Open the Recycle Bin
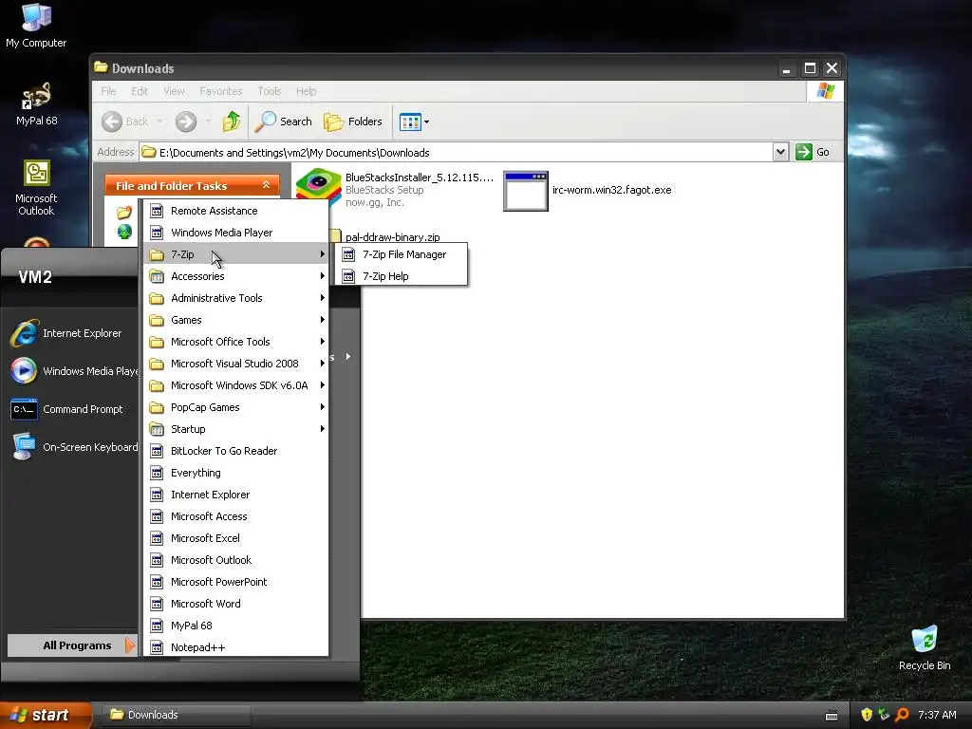 925,647
